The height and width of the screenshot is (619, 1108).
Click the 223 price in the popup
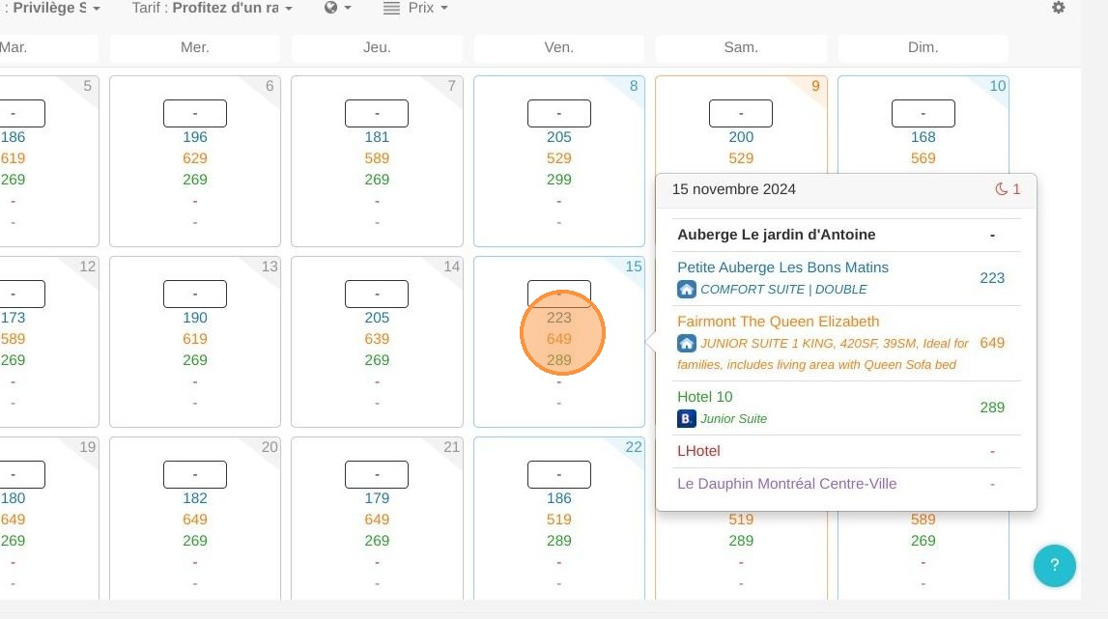point(992,278)
